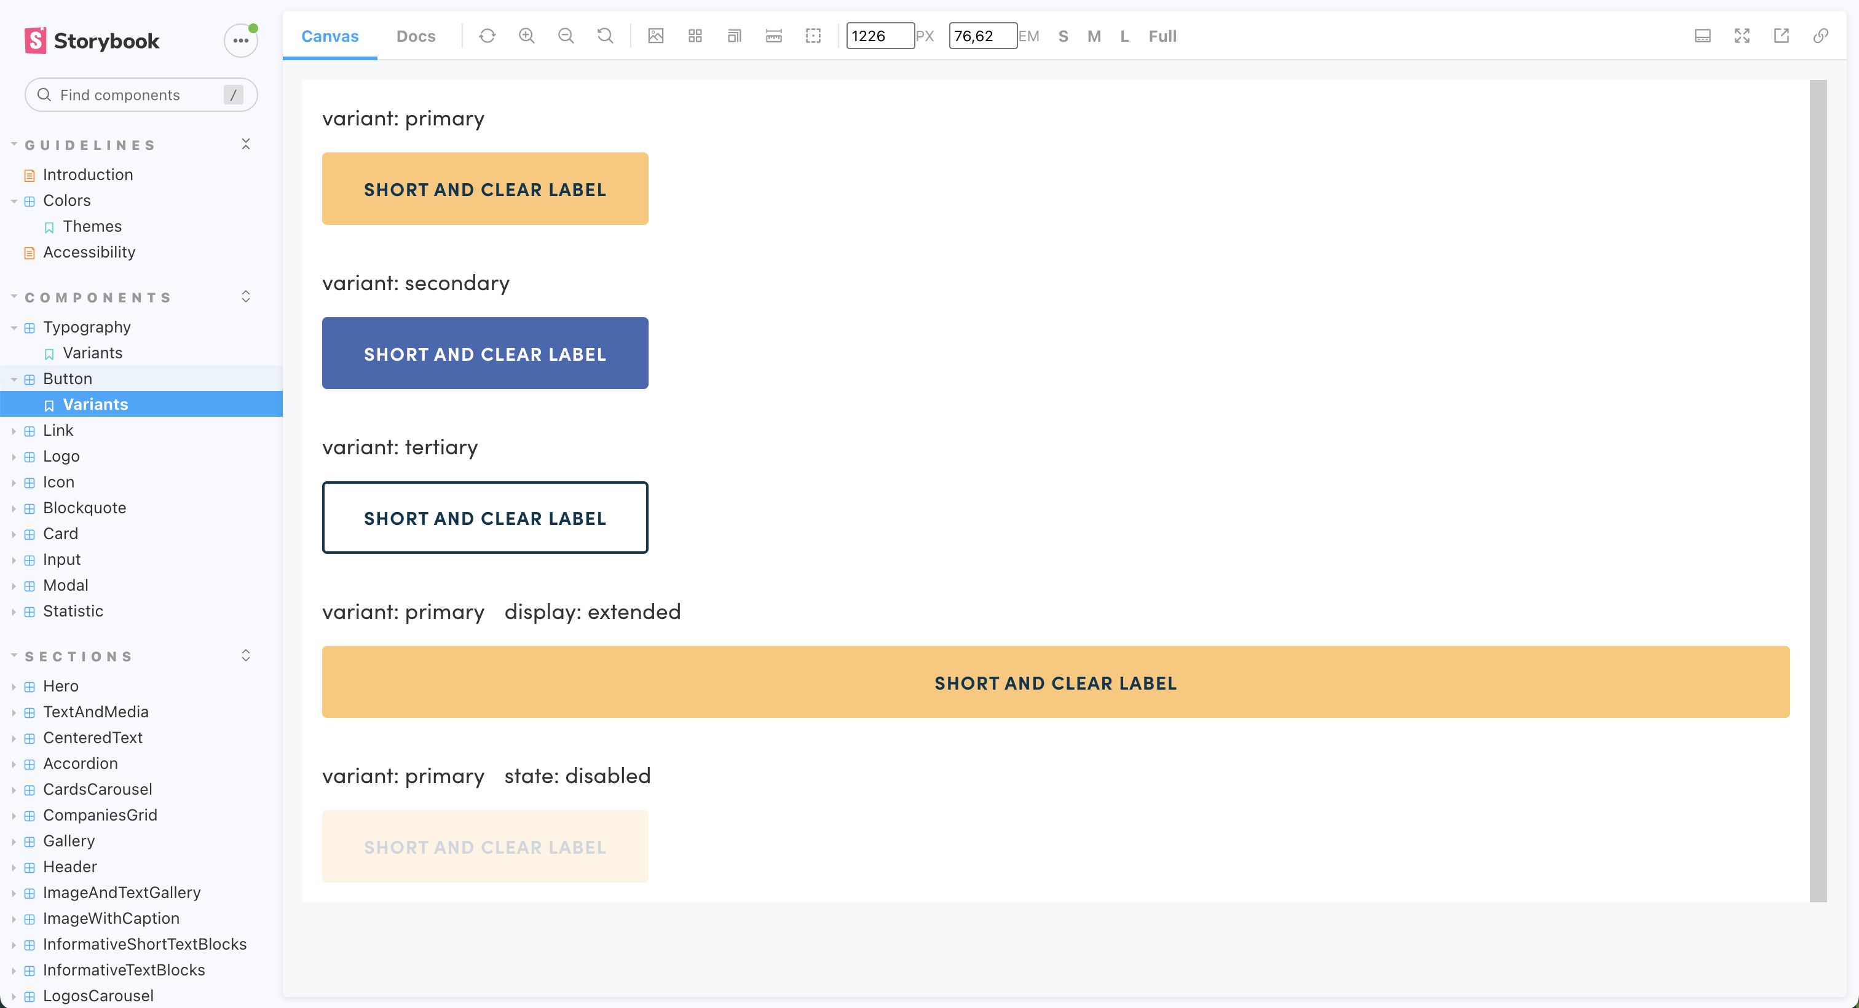Toggle the addons panel visibility icon

[1702, 36]
